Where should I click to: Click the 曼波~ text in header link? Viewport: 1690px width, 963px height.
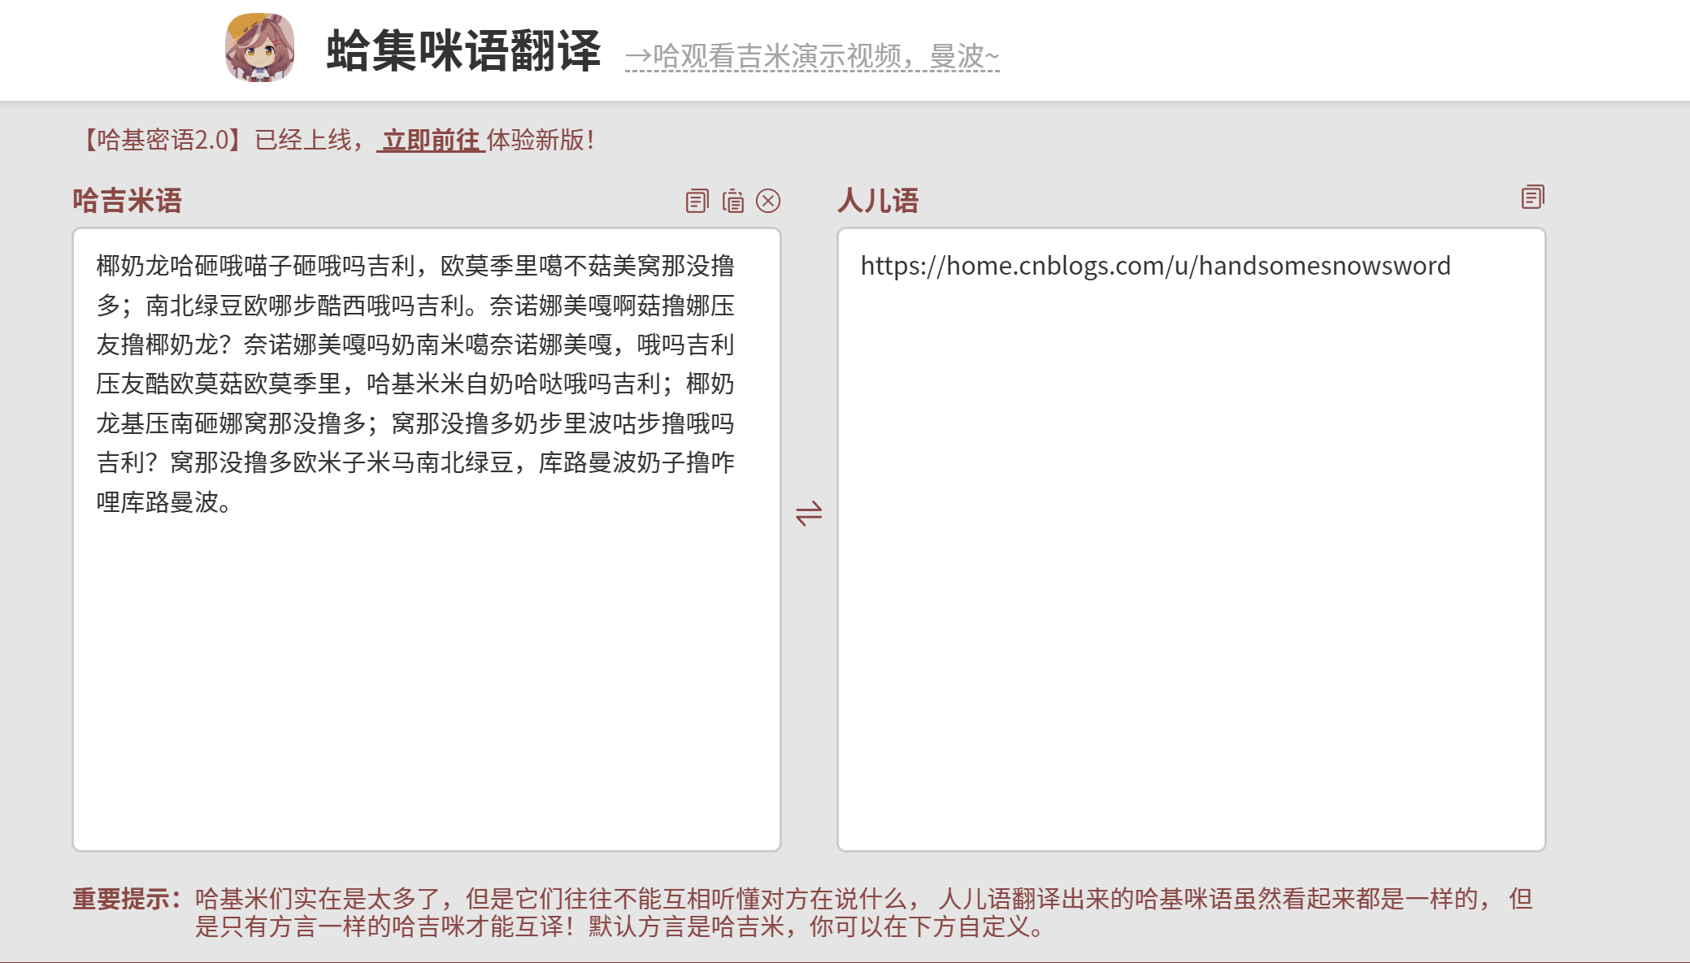tap(964, 57)
